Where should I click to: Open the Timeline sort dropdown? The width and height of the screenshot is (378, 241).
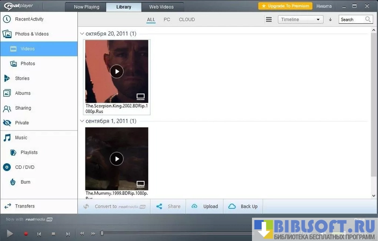click(300, 20)
